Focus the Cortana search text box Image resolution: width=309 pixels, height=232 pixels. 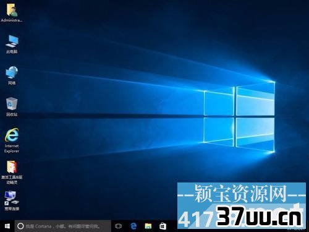[x=63, y=226]
